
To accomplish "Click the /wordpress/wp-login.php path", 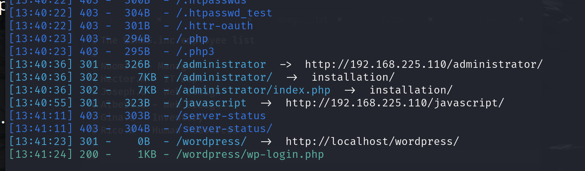I will 250,155.
